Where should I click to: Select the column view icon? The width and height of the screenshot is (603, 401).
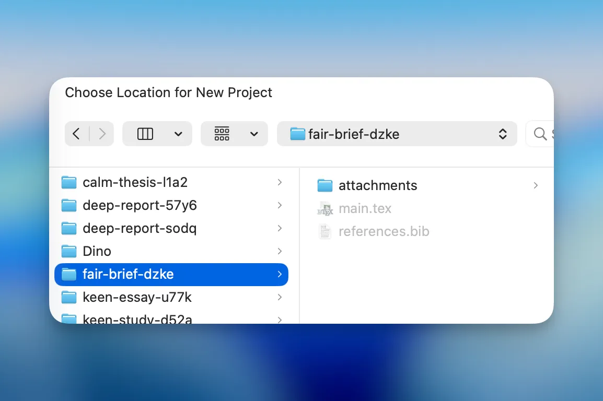pyautogui.click(x=145, y=134)
